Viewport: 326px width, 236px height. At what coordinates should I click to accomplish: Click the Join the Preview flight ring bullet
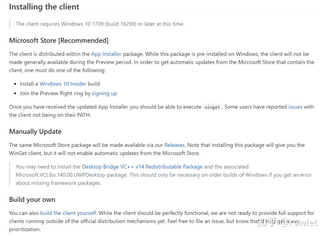click(69, 93)
